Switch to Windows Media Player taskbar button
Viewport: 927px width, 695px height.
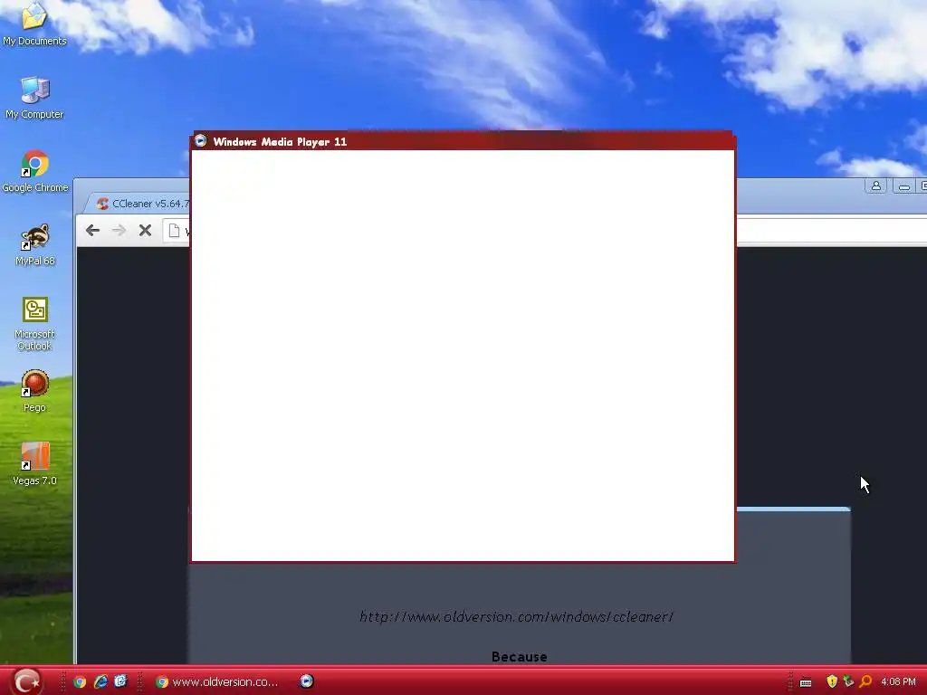(306, 681)
